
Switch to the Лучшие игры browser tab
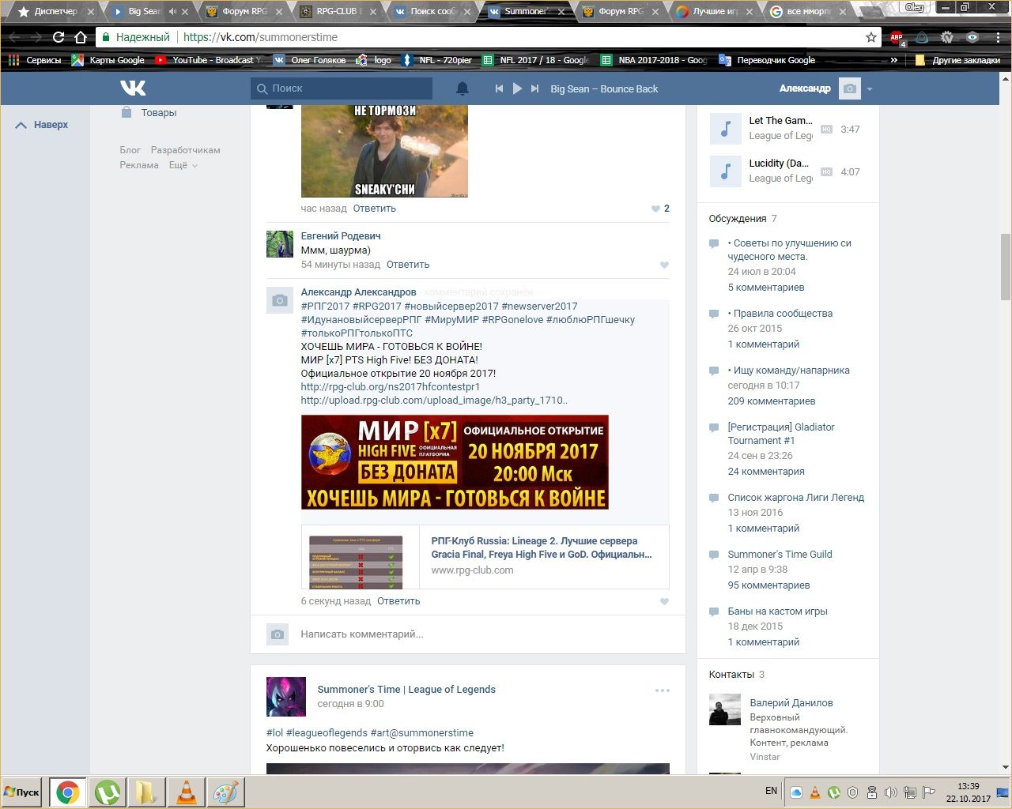point(713,12)
